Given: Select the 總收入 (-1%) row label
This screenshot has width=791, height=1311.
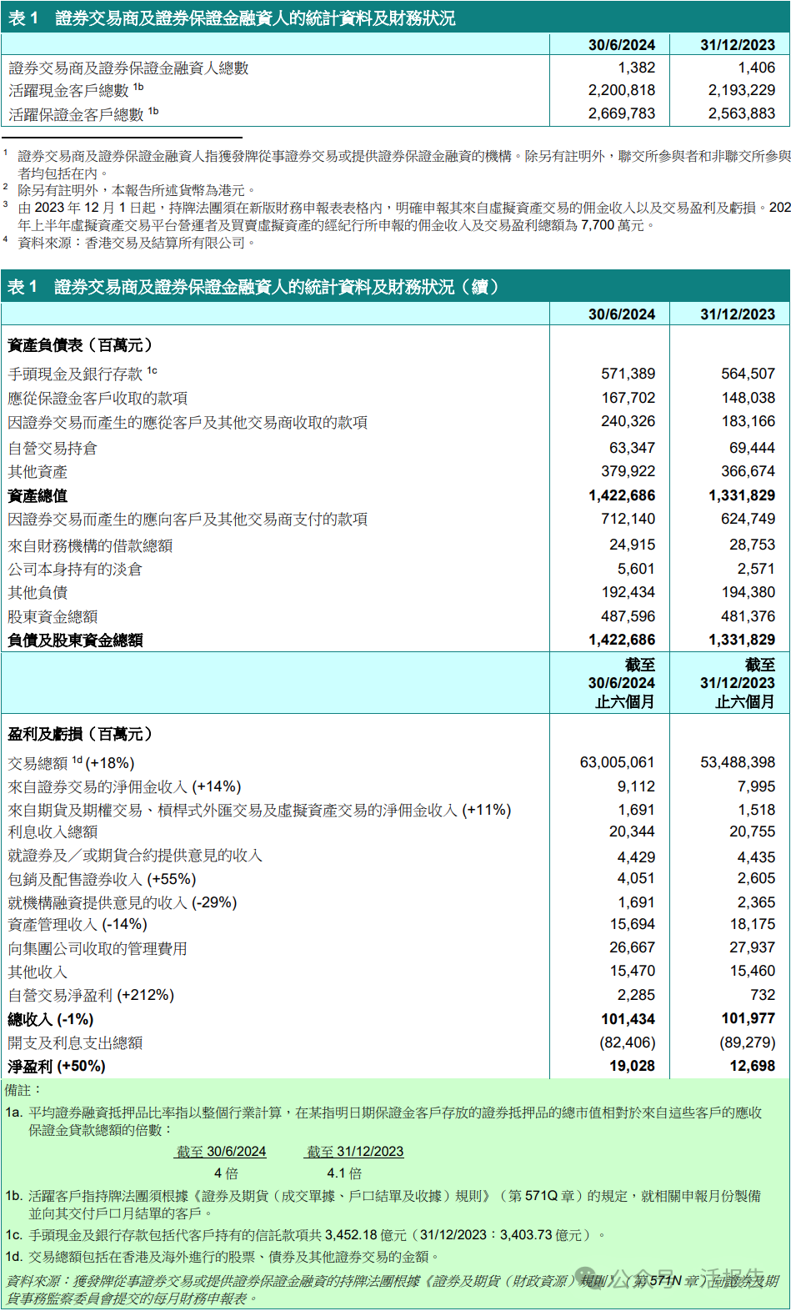Looking at the screenshot, I should point(51,1019).
